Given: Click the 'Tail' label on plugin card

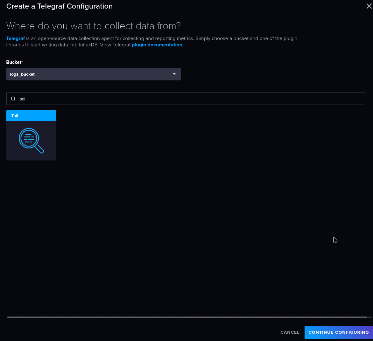Looking at the screenshot, I should (x=15, y=116).
